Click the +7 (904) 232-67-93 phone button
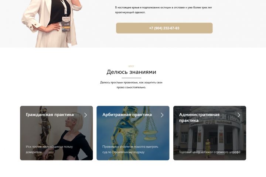 [x=164, y=28]
